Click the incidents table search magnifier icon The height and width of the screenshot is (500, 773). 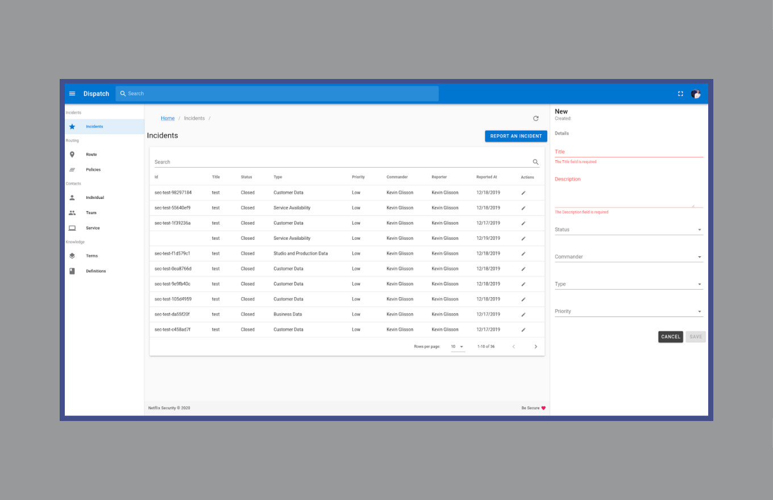pyautogui.click(x=535, y=162)
